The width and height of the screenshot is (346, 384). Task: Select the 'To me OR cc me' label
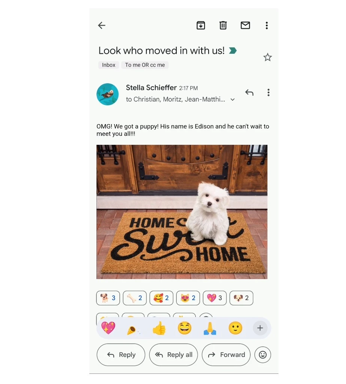coord(145,65)
